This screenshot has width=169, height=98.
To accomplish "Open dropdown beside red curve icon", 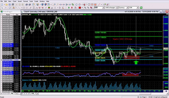I will (x=101, y=5).
